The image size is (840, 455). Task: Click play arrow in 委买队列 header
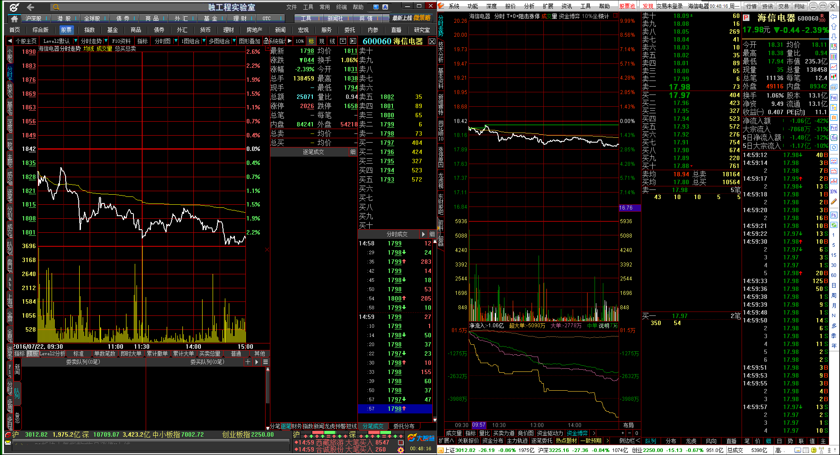[257, 362]
